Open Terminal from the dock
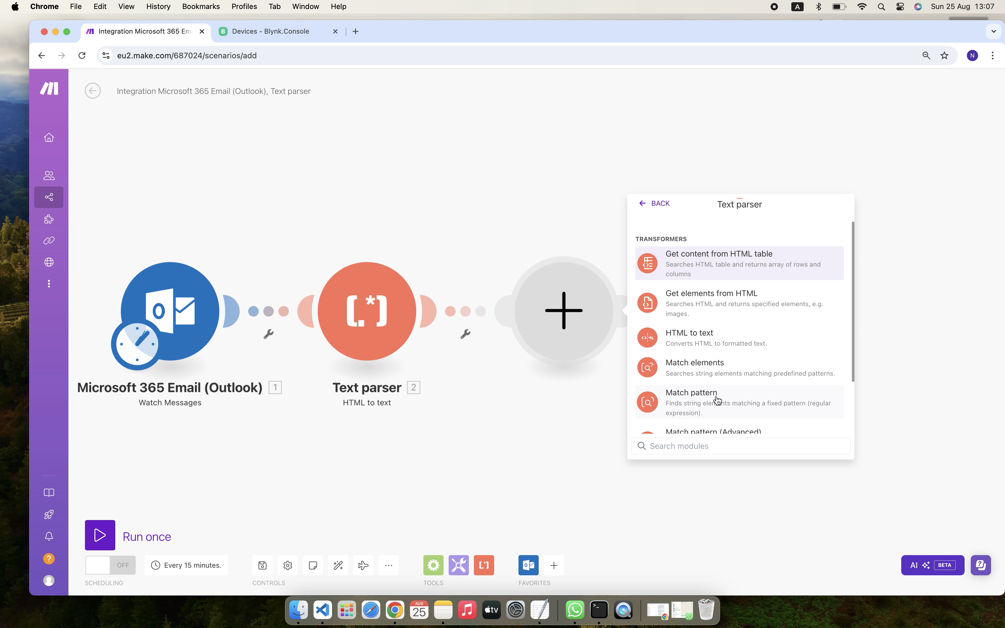The image size is (1005, 628). coord(599,610)
